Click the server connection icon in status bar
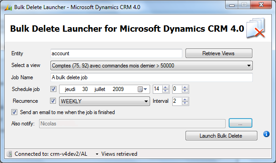The width and height of the screenshot is (276, 163). (x=10, y=154)
